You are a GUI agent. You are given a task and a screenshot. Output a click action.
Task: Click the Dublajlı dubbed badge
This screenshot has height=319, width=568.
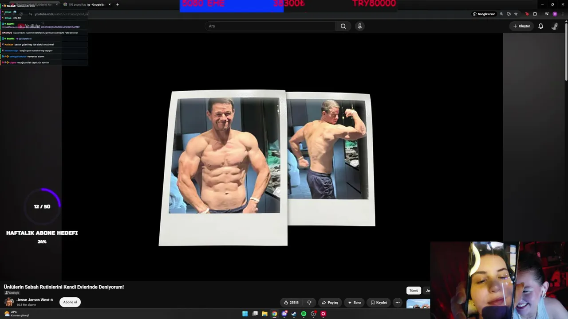[12, 293]
